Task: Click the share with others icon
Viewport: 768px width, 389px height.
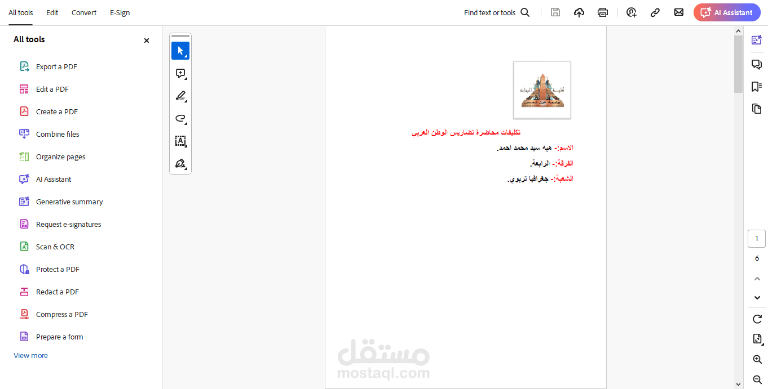Action: 632,12
